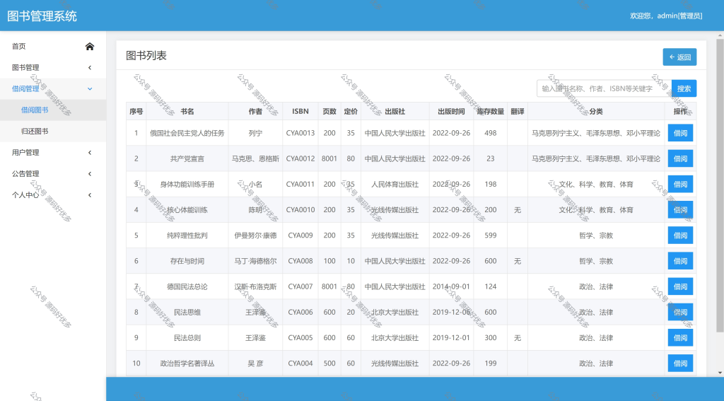Expand the 用户管理 menu chevron
Image resolution: width=724 pixels, height=401 pixels.
click(90, 153)
